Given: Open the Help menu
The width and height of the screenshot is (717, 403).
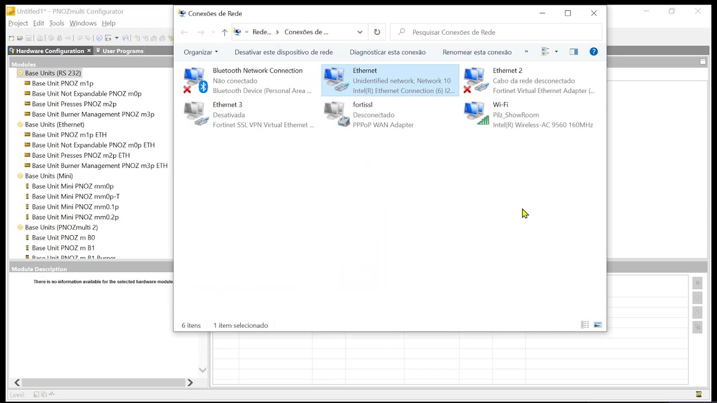Looking at the screenshot, I should pos(109,23).
